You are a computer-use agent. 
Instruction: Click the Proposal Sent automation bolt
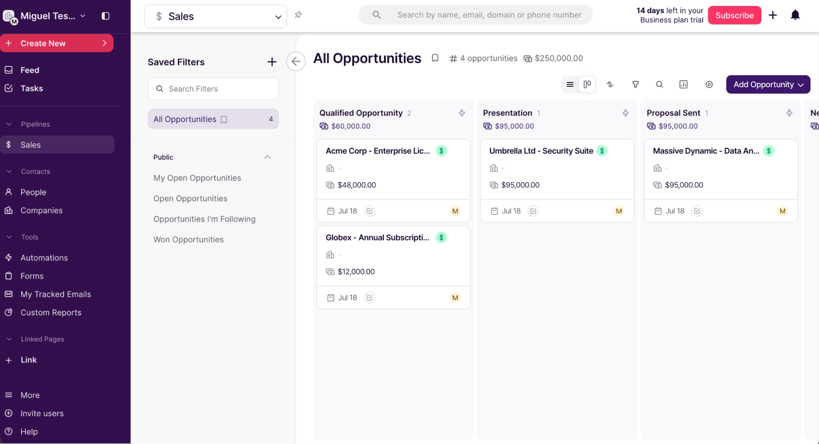789,113
